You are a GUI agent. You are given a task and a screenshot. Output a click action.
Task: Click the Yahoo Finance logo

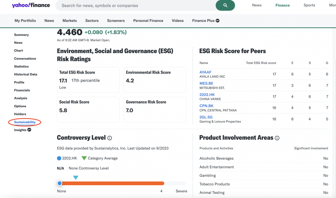pyautogui.click(x=31, y=5)
